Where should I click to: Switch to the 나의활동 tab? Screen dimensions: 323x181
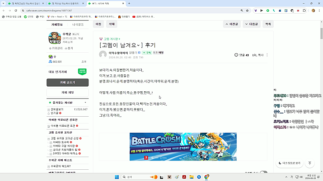point(78,25)
